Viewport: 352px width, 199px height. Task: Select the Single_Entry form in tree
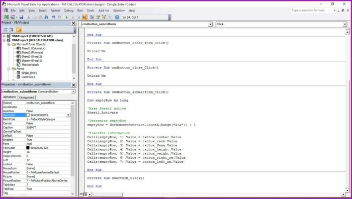pyautogui.click(x=29, y=73)
